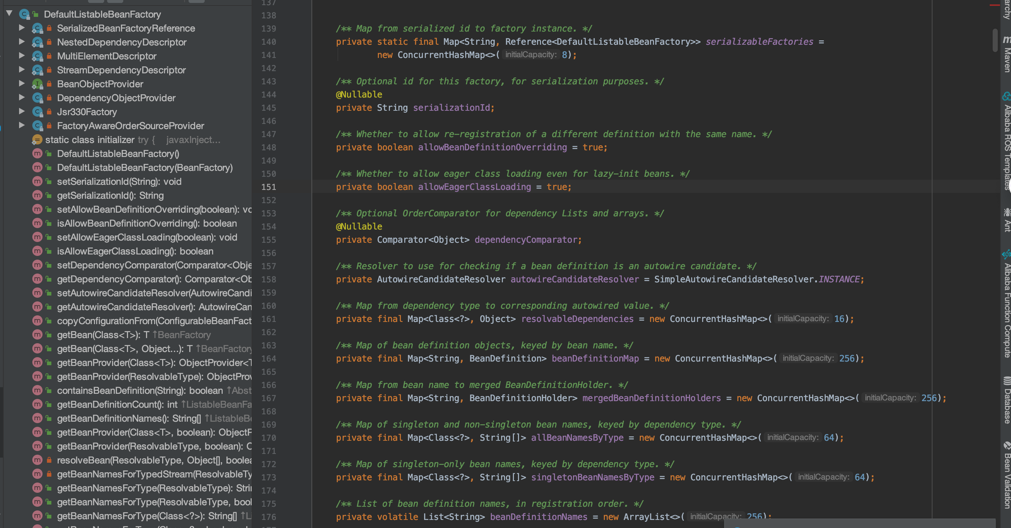The image size is (1011, 528).
Task: Expand the SerializedBeanFactoryReference node
Action: [22, 28]
